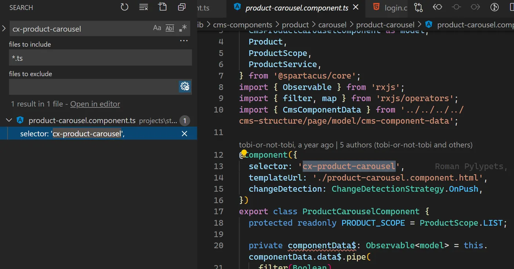Collapse product-carousel.component.ts result group
514x269 pixels.
pos(9,120)
